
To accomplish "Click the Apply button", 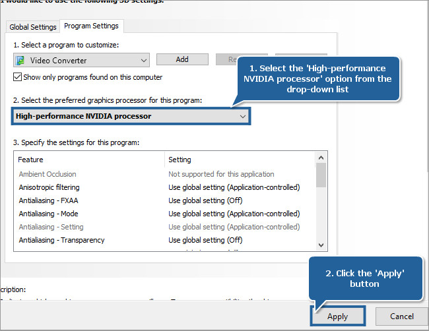I will pos(338,316).
